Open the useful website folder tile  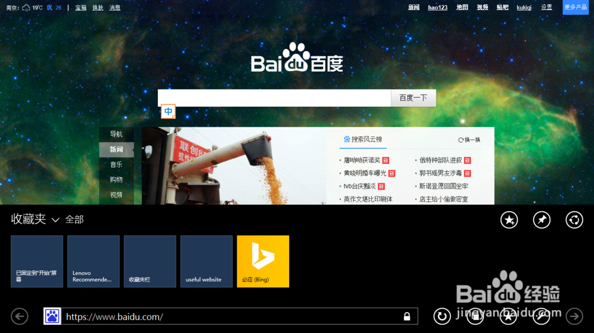coord(207,261)
